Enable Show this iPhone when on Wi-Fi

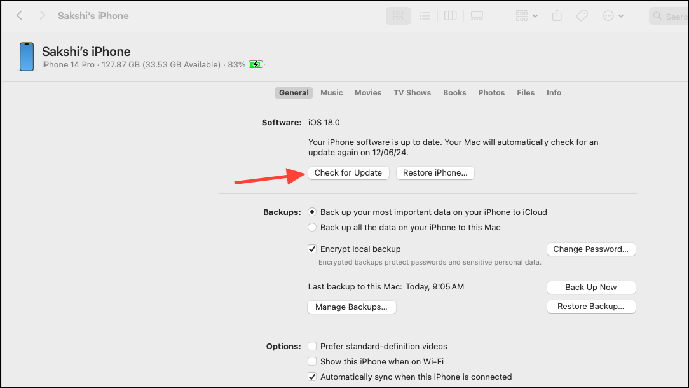coord(312,362)
